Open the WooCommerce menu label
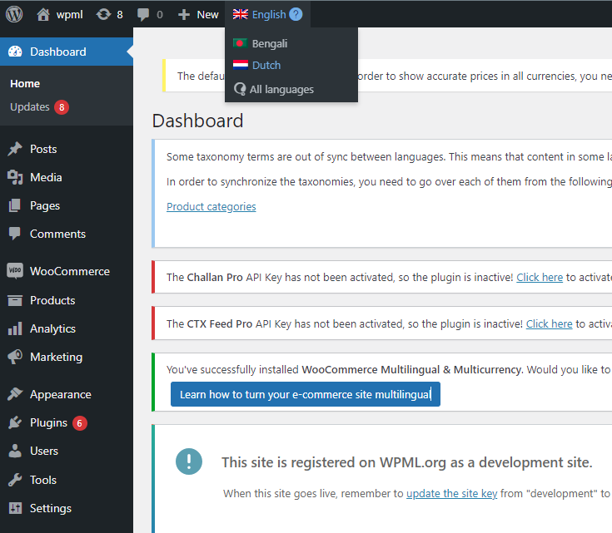 (x=70, y=271)
